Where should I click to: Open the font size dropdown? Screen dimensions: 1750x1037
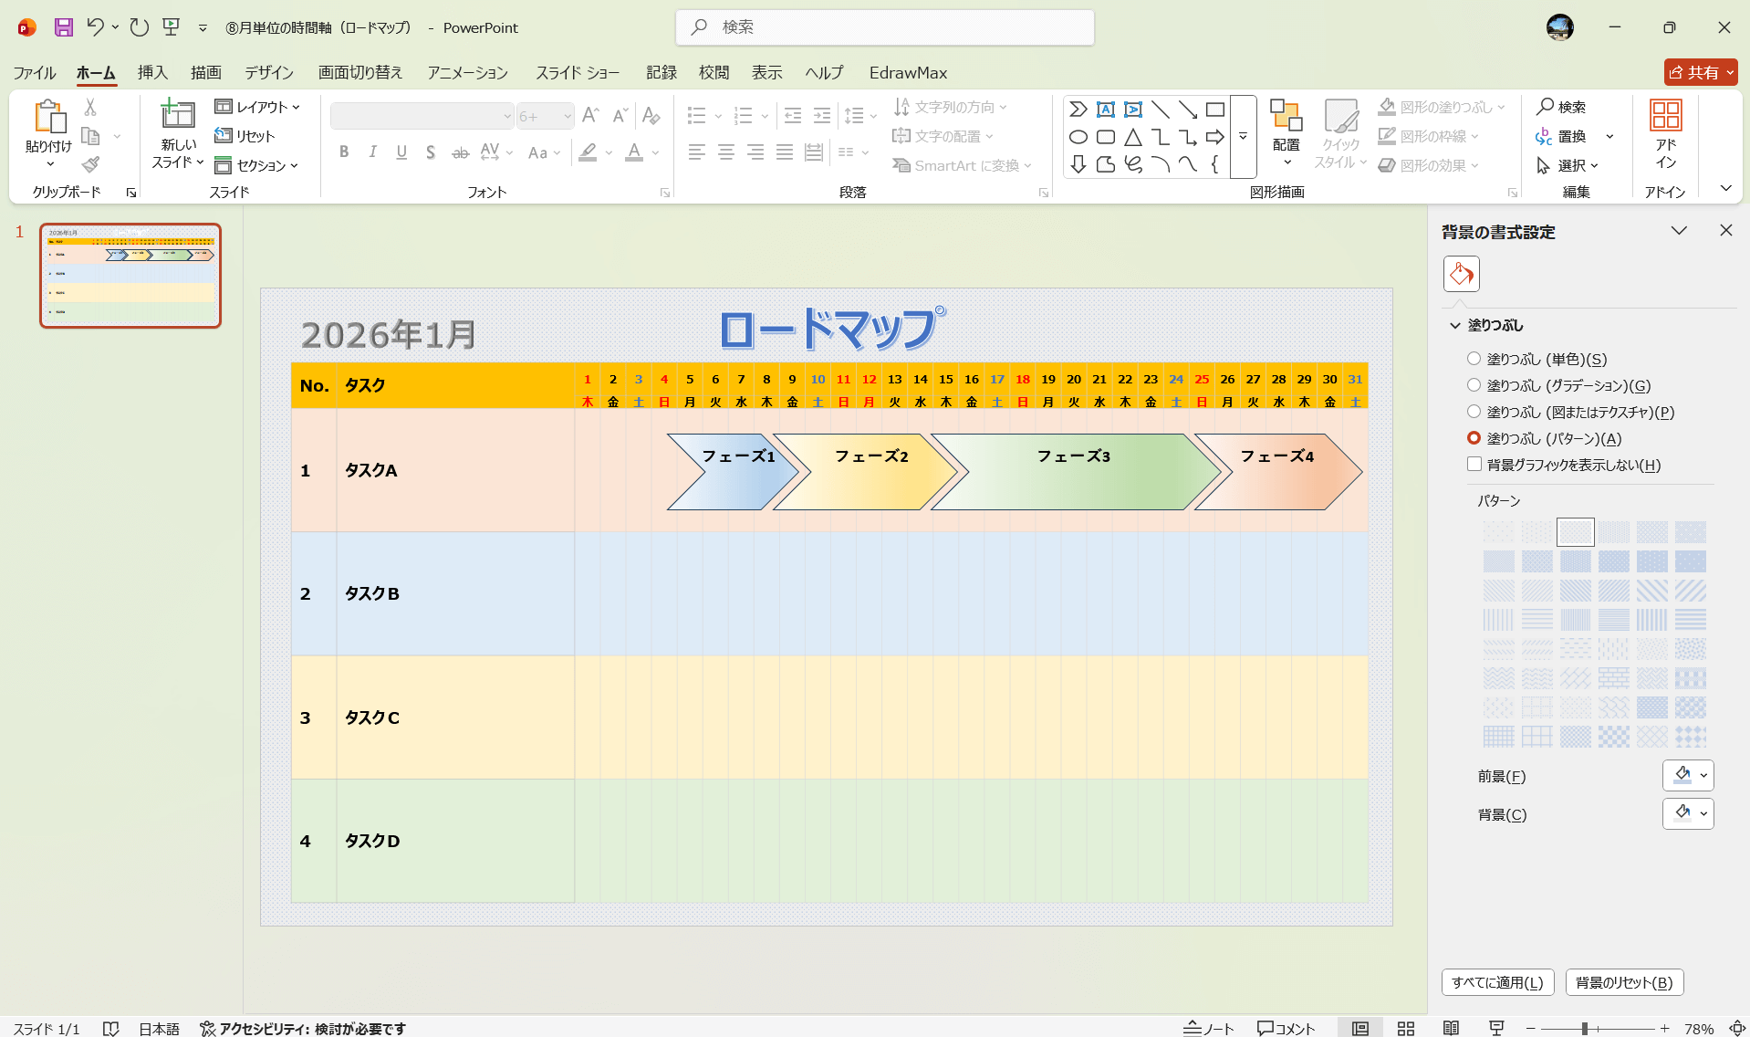[x=567, y=116]
